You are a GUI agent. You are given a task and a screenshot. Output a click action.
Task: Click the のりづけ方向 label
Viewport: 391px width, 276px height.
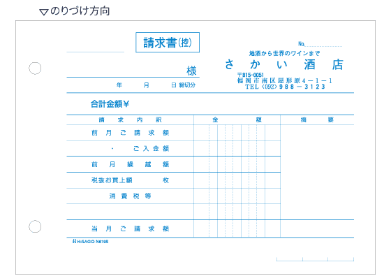(80, 11)
